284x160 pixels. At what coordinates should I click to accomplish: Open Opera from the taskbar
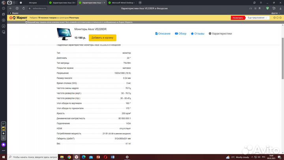click(x=105, y=157)
